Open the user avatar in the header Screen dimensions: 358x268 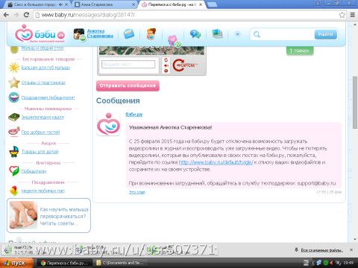click(x=79, y=34)
